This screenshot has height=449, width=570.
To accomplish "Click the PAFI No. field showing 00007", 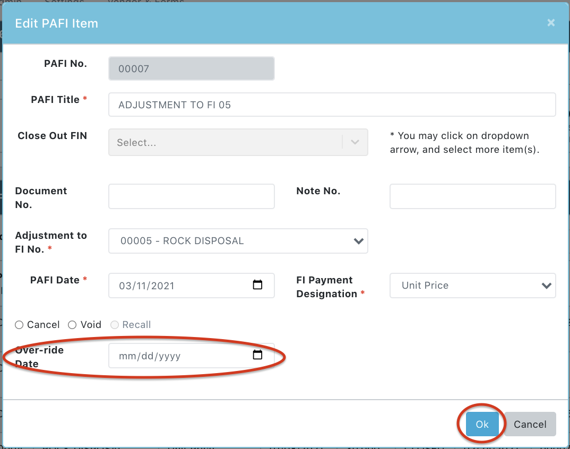I will click(x=191, y=68).
